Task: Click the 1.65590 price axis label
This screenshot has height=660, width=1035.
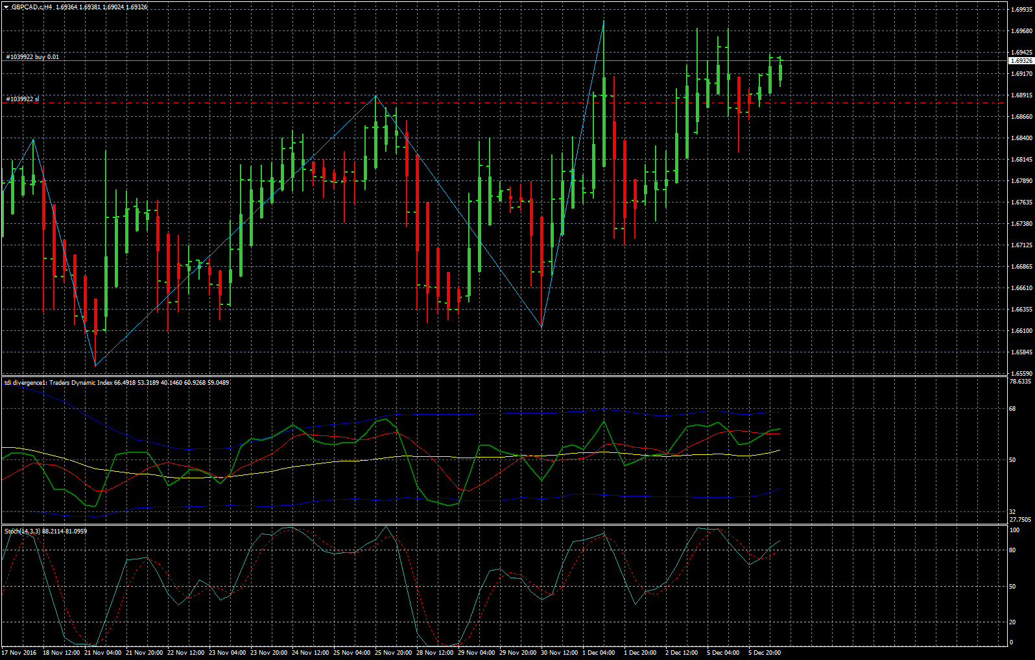Action: click(x=1021, y=374)
